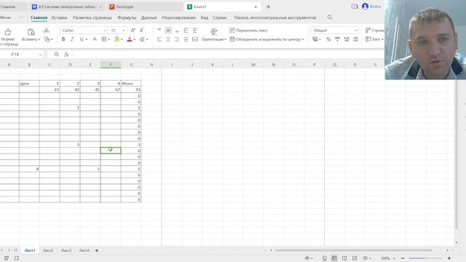Open the font size 11 dropdown
466x262 pixels.
[x=124, y=31]
